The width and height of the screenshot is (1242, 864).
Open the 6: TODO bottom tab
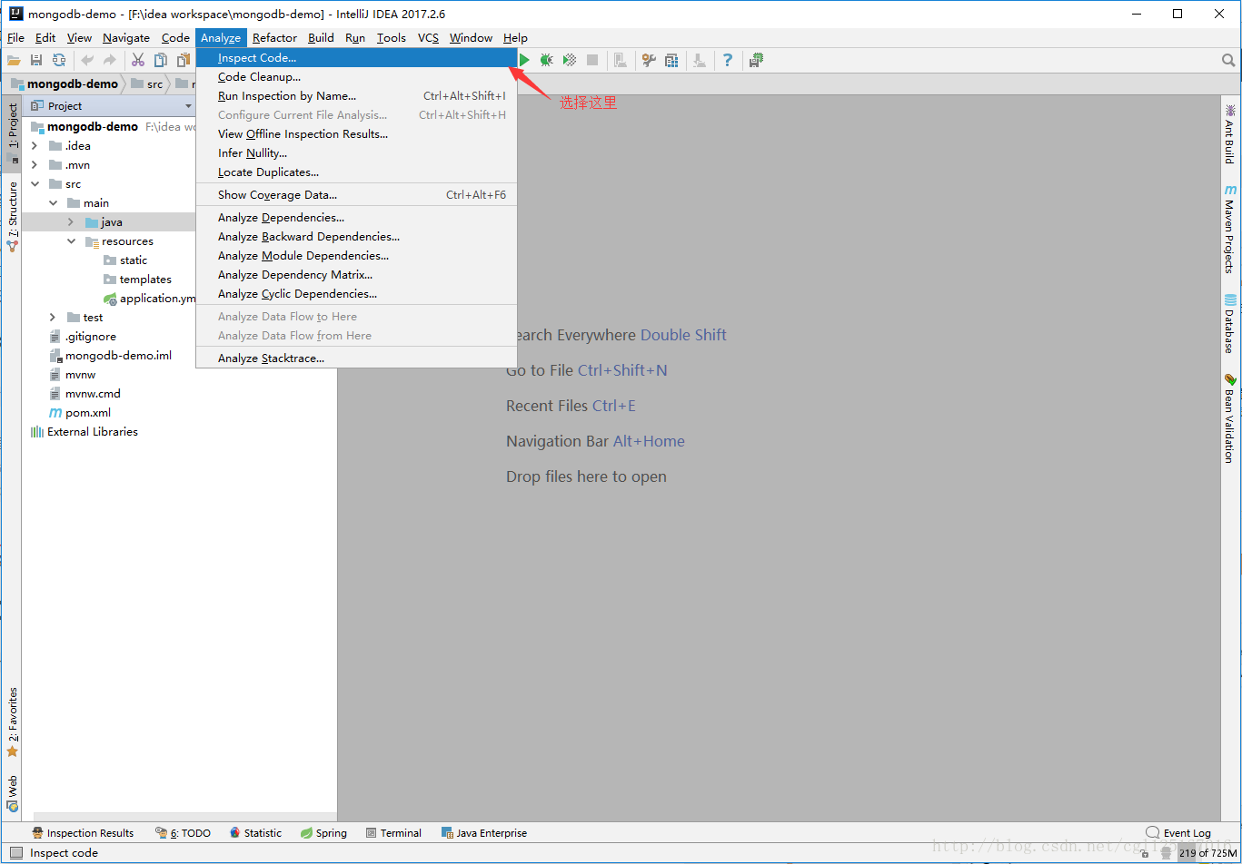[183, 833]
